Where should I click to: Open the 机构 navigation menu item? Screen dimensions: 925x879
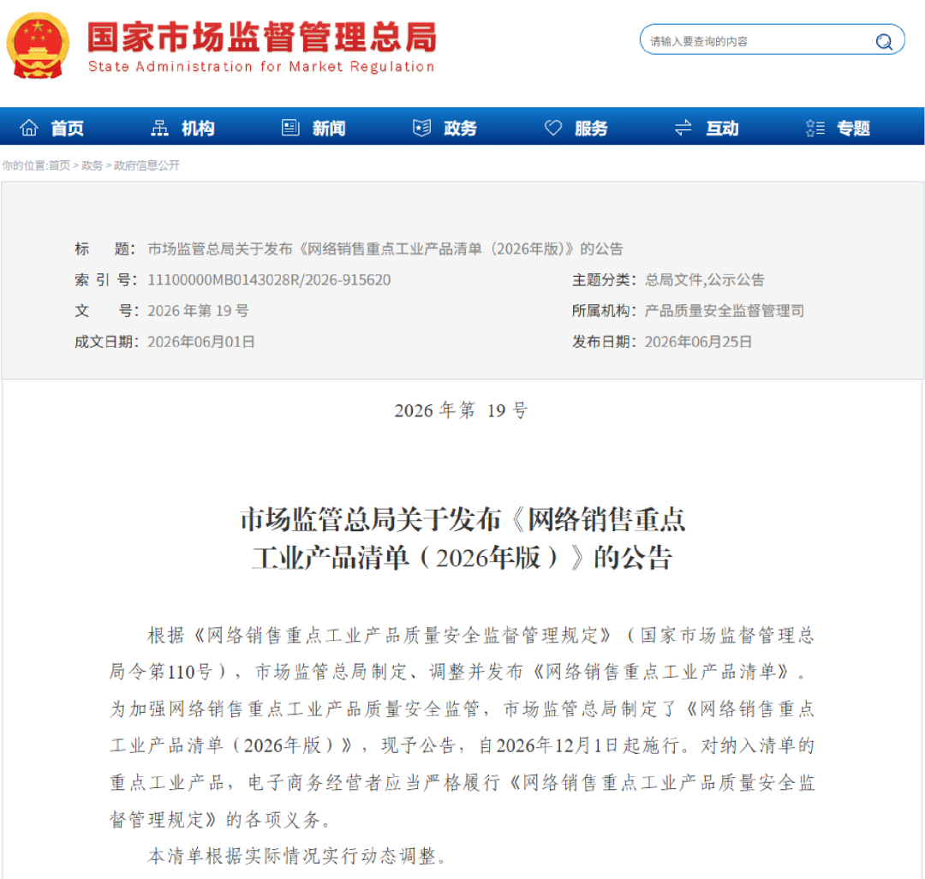tap(198, 128)
